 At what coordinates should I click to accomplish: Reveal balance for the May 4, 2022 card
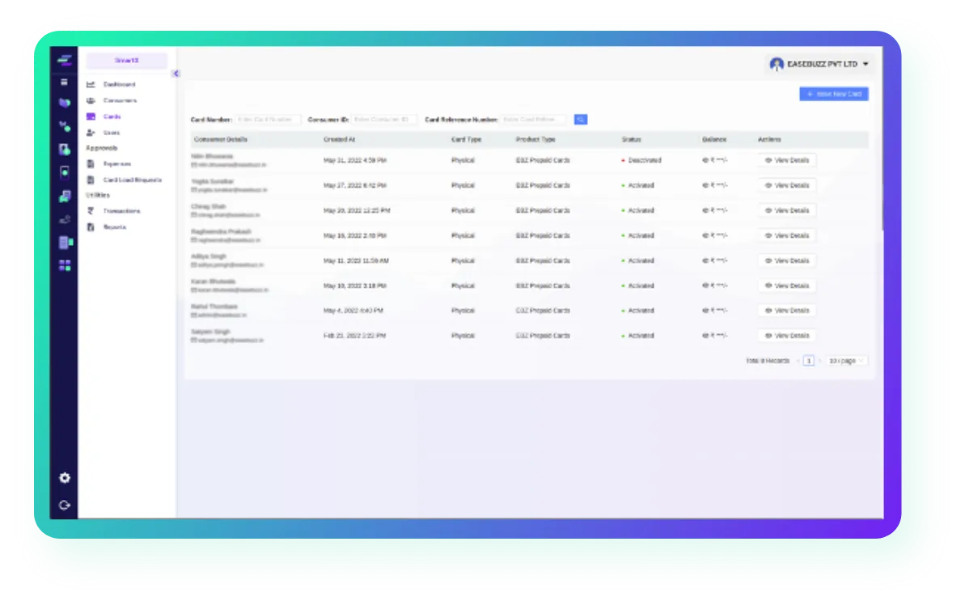(705, 311)
